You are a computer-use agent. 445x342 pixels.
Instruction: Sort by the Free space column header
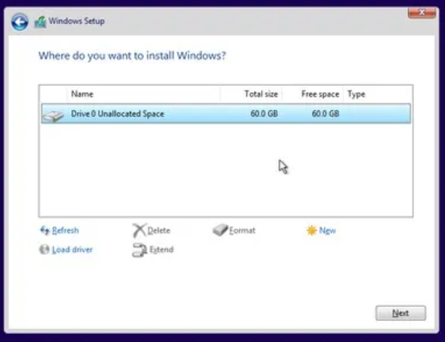click(313, 94)
